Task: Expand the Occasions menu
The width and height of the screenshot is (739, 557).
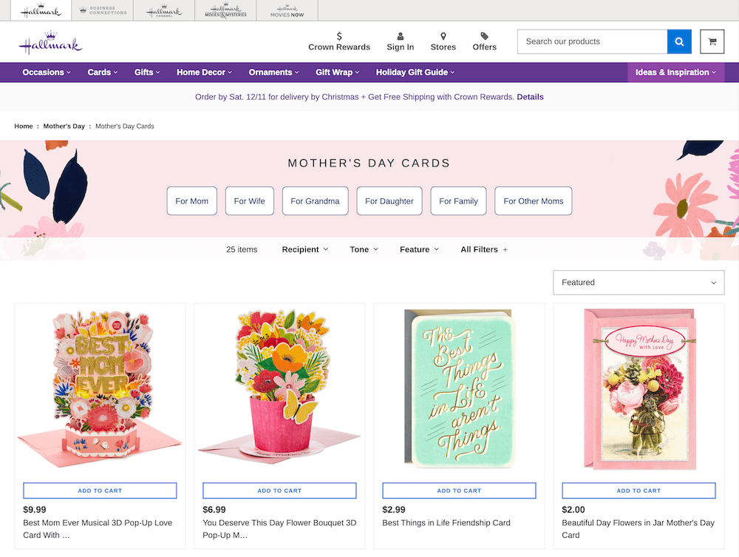Action: tap(47, 72)
